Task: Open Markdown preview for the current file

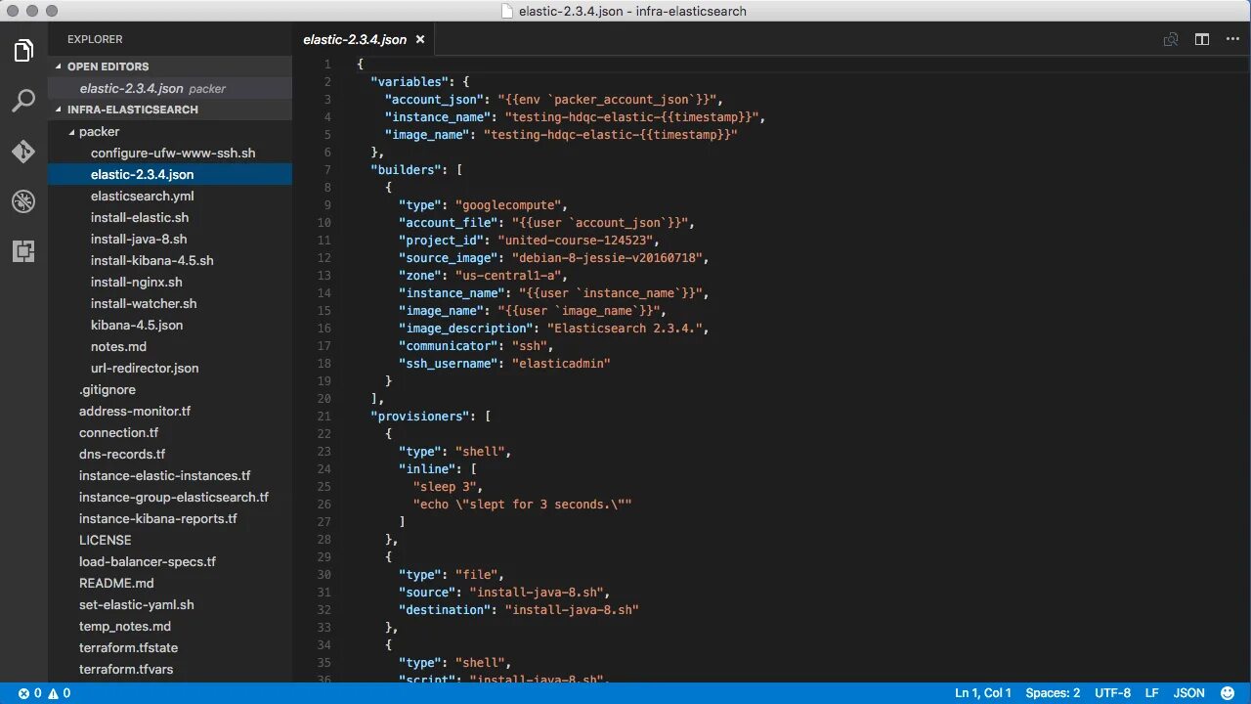Action: 1171,39
